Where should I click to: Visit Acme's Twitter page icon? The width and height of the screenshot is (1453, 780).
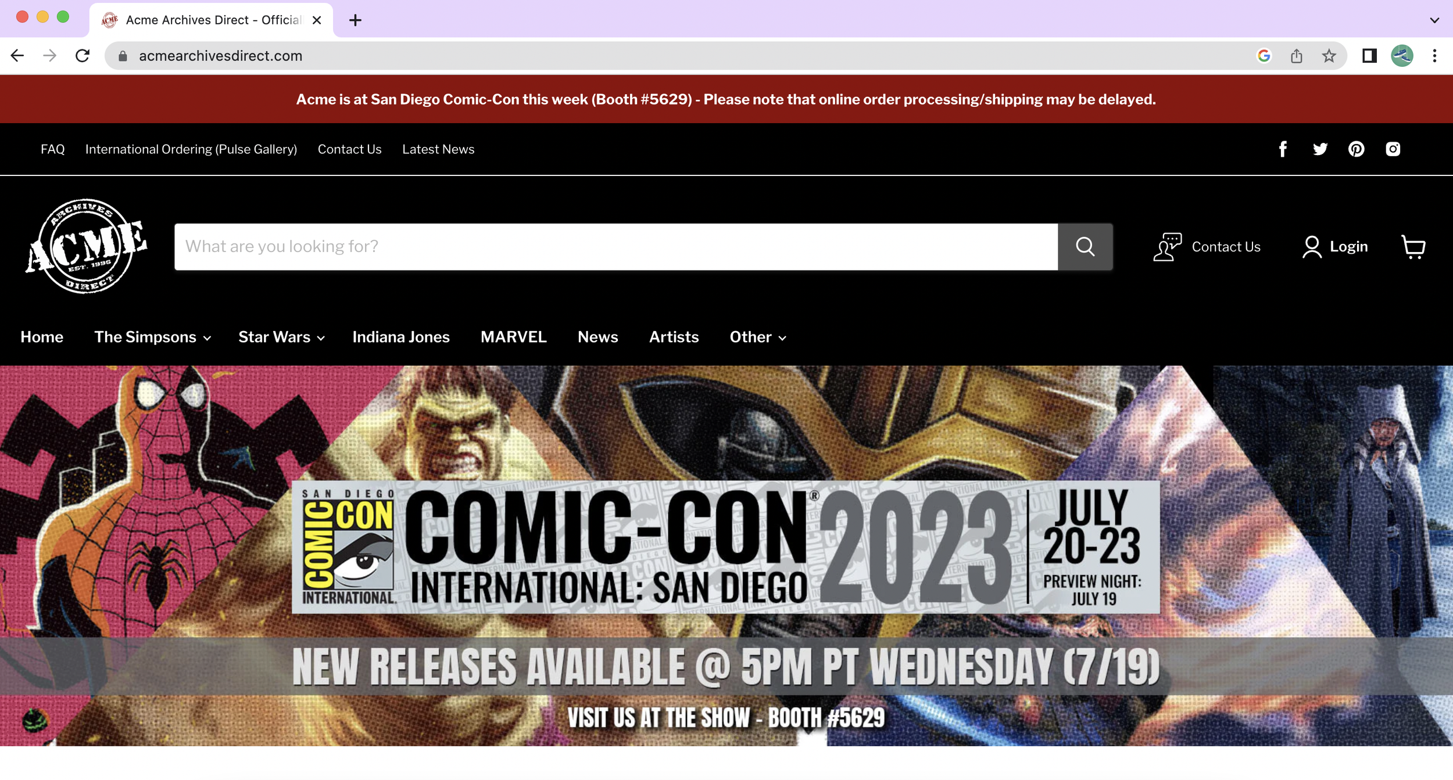coord(1320,149)
